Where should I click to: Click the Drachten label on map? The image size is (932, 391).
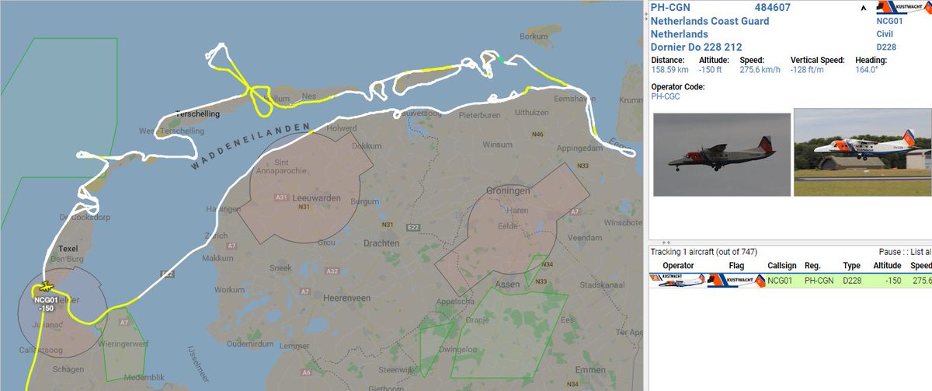[x=381, y=243]
